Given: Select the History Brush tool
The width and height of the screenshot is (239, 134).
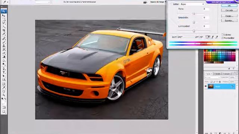Looking at the screenshot, I should click(4, 50).
